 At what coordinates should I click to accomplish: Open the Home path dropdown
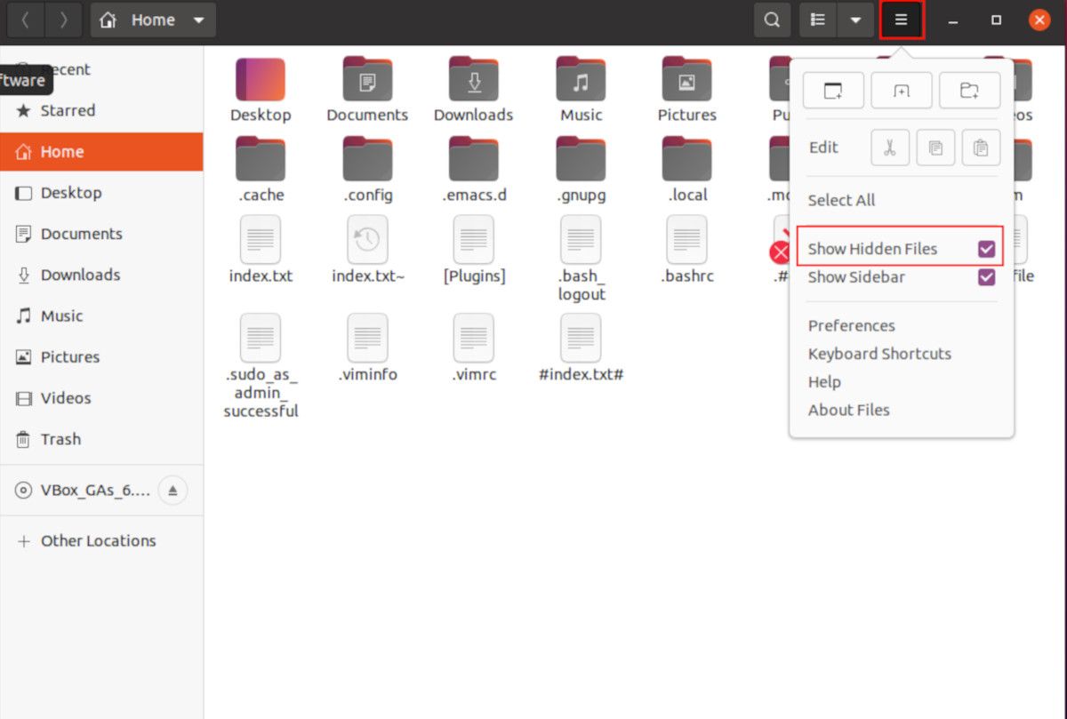(x=197, y=19)
